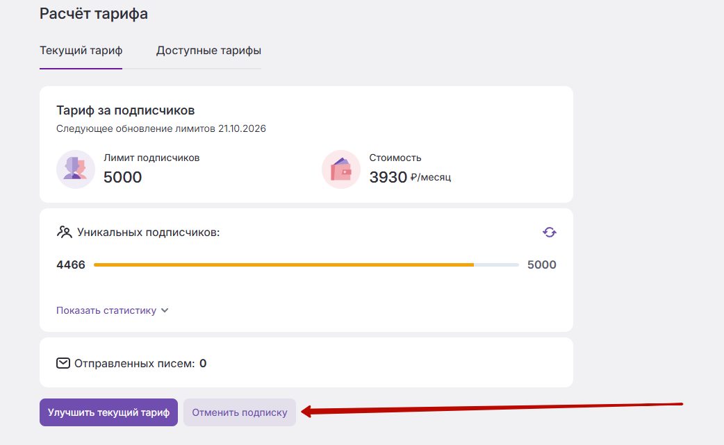The width and height of the screenshot is (724, 445).
Task: Switch to the Доступные тарифы tab
Action: pyautogui.click(x=208, y=50)
